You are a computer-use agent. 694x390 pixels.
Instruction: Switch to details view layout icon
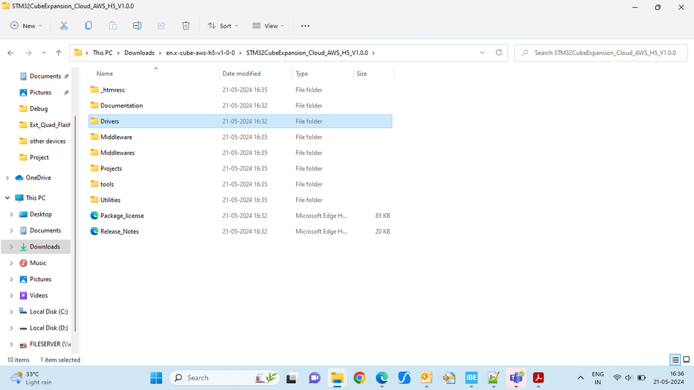(675, 359)
